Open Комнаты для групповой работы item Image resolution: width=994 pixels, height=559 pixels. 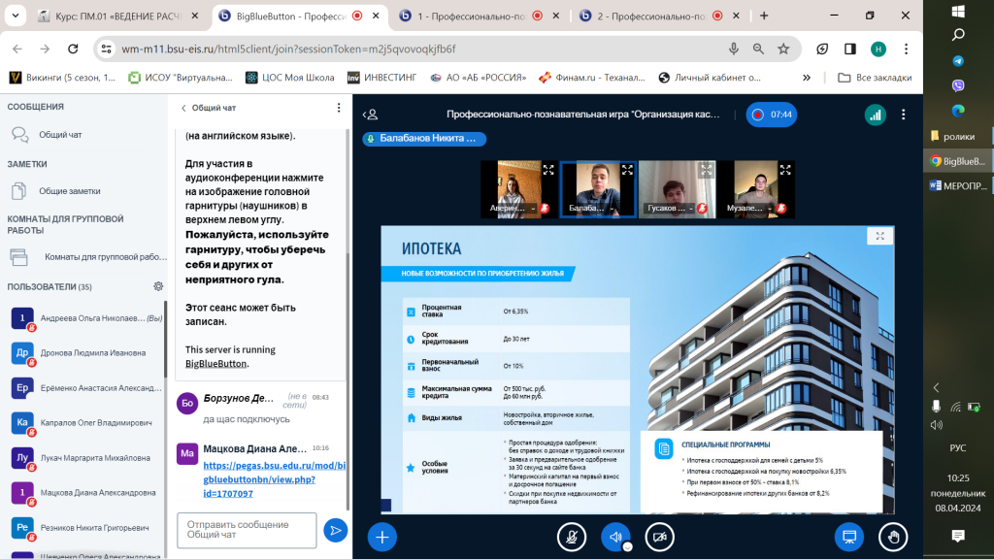[87, 256]
